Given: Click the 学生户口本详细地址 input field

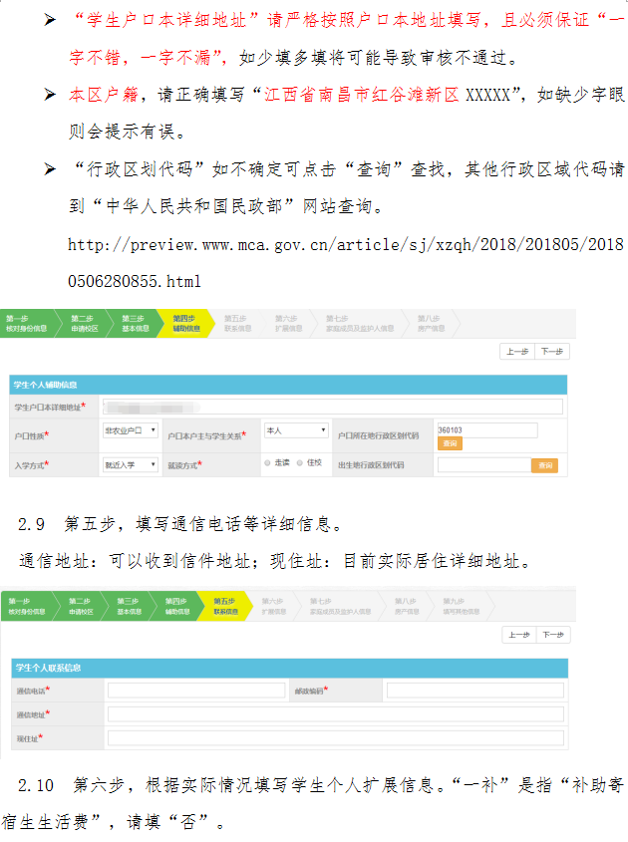Looking at the screenshot, I should pyautogui.click(x=333, y=407).
